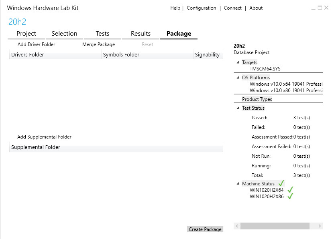The width and height of the screenshot is (332, 239).
Task: Open the Help menu
Action: point(175,8)
